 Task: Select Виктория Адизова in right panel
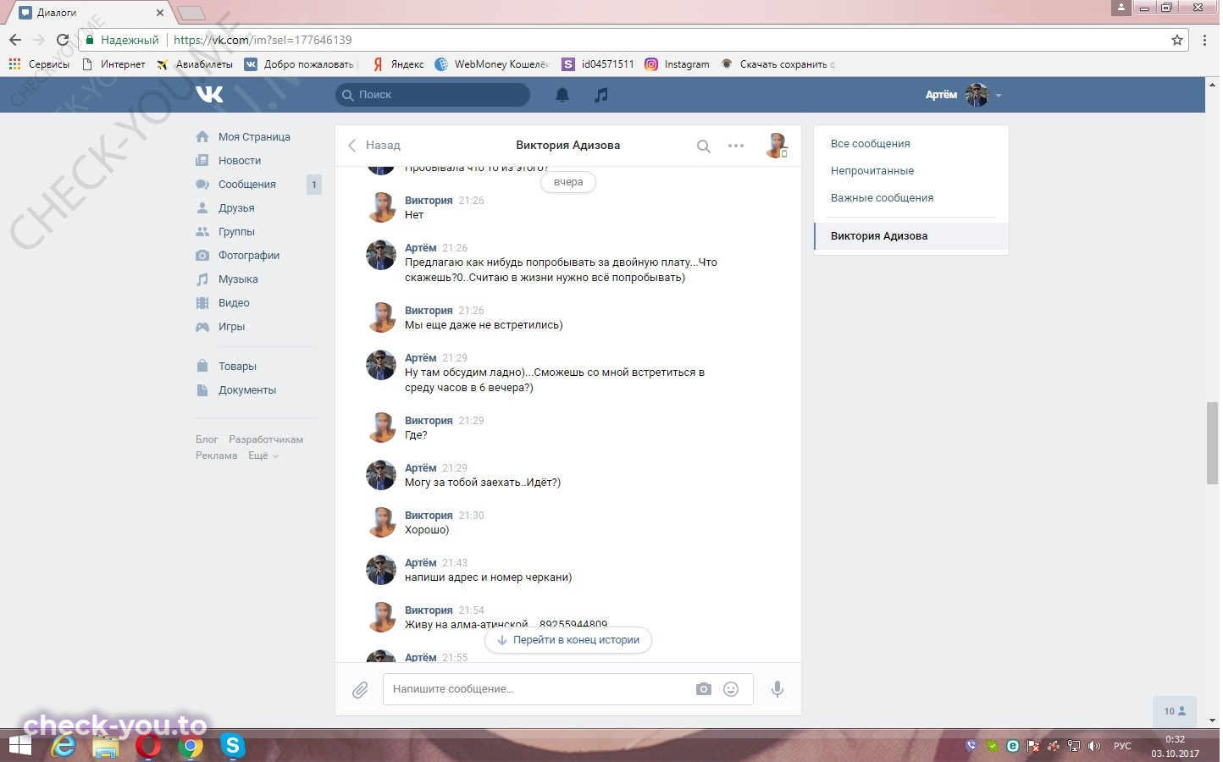click(911, 236)
